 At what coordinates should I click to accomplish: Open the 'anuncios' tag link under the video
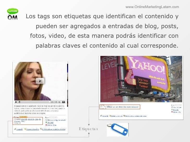point(31,119)
